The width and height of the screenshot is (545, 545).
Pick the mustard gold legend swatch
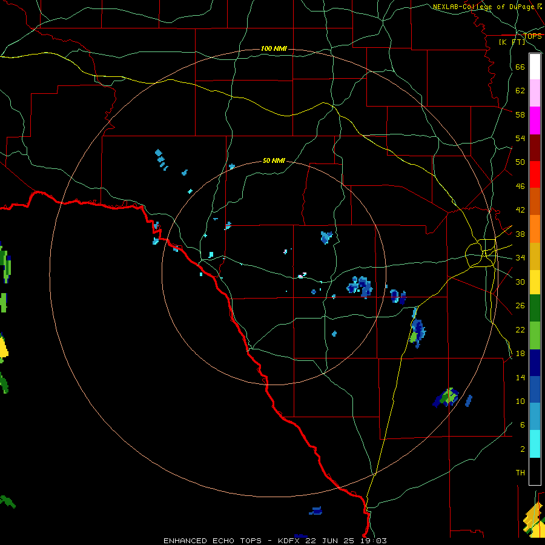coord(535,256)
